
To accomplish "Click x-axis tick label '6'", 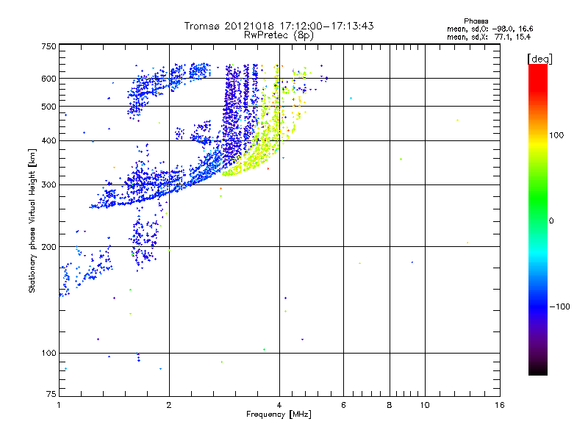I will click(343, 405).
